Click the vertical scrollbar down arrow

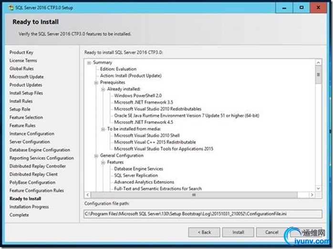pos(318,188)
